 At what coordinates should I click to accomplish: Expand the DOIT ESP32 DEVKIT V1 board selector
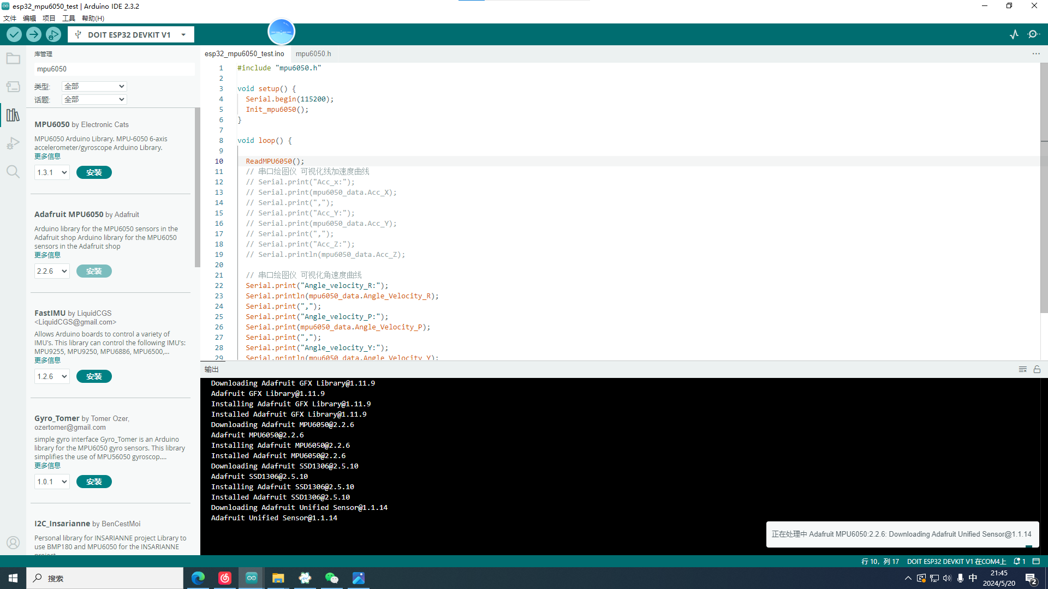[x=130, y=34]
